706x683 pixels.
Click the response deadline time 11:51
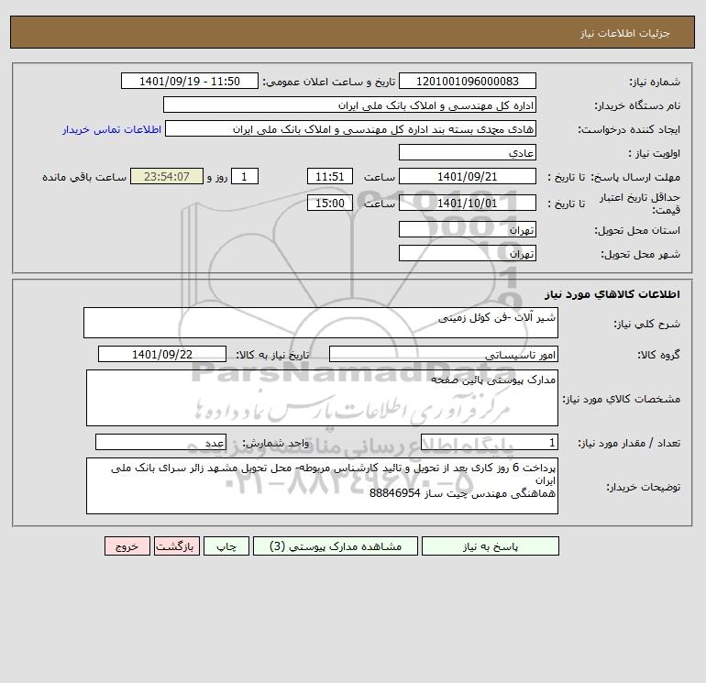329,177
